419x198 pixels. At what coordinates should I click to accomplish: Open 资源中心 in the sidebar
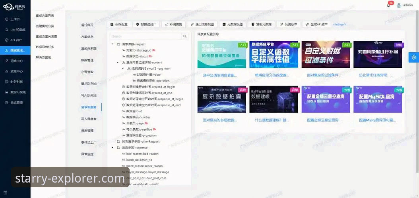pyautogui.click(x=15, y=71)
